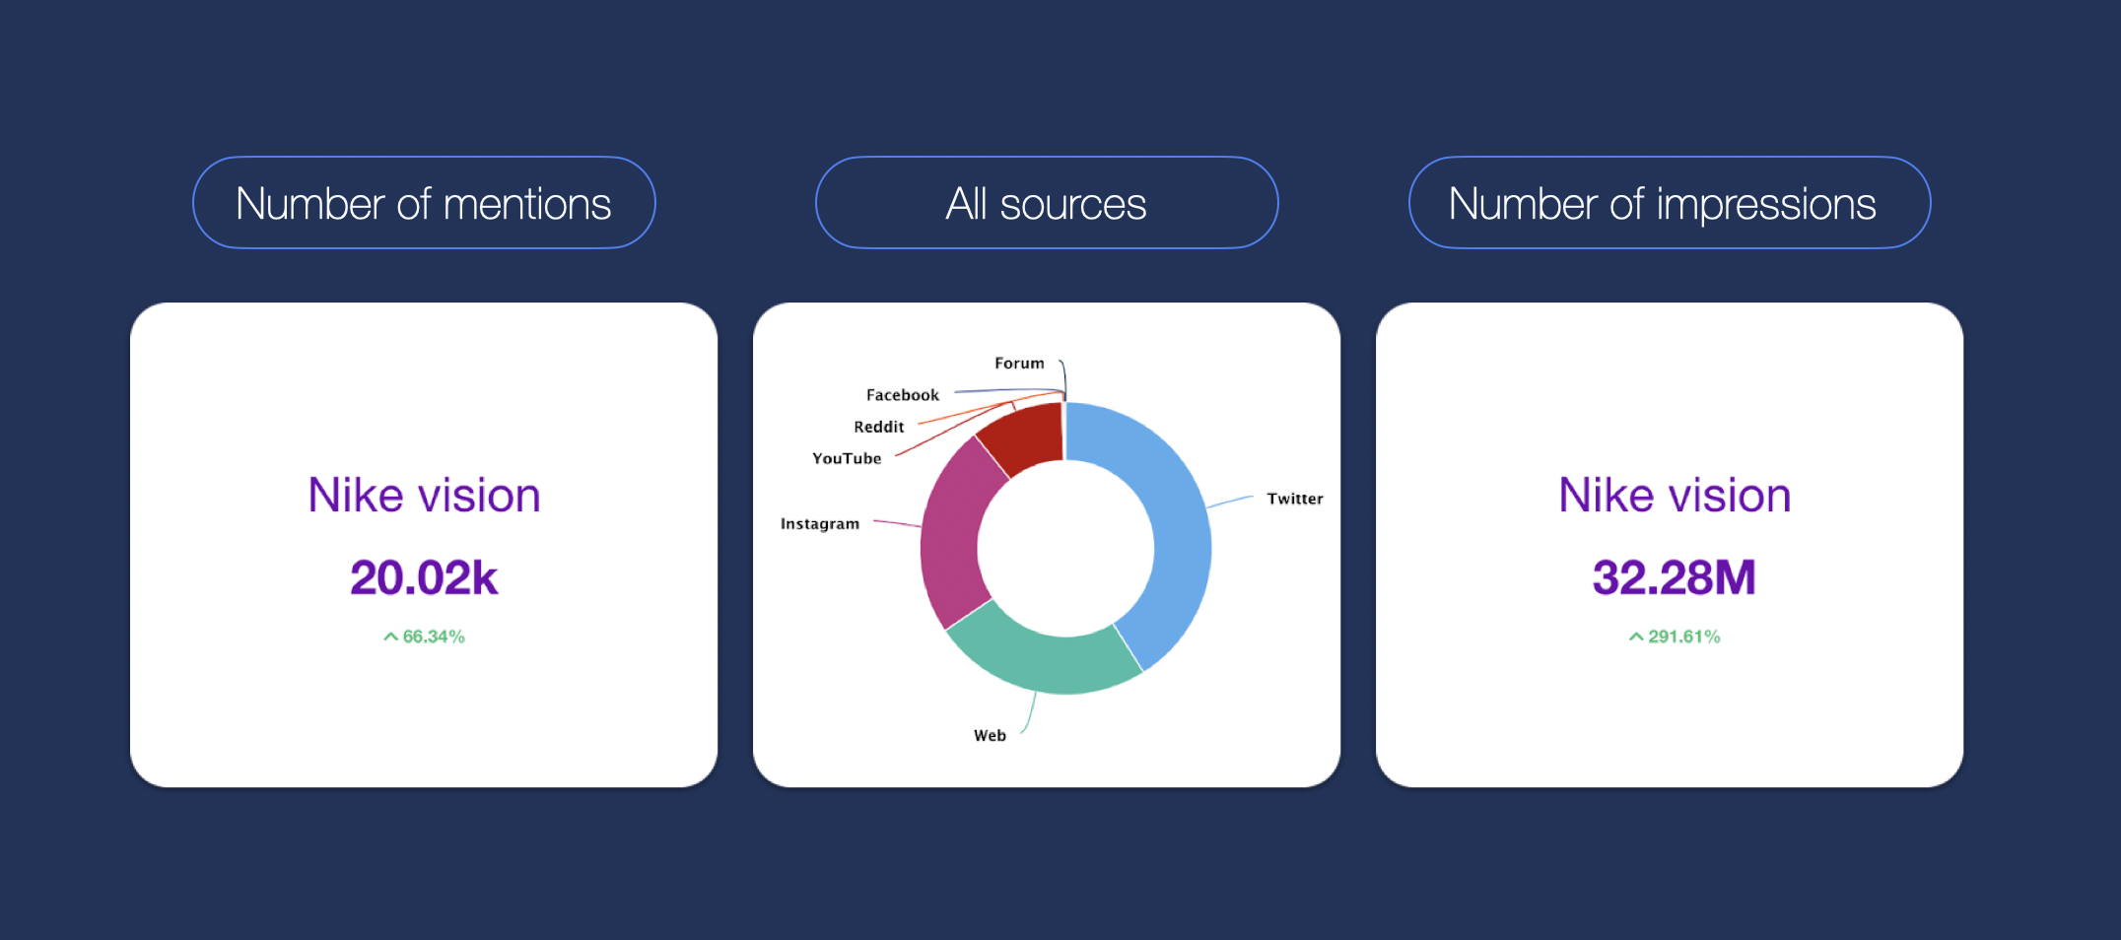Select the "All sources" pill label

tap(1046, 203)
